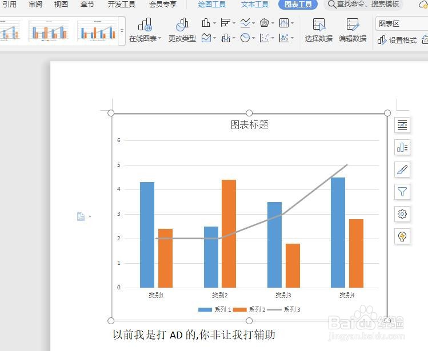Select 系列 2 legend entry

point(250,309)
